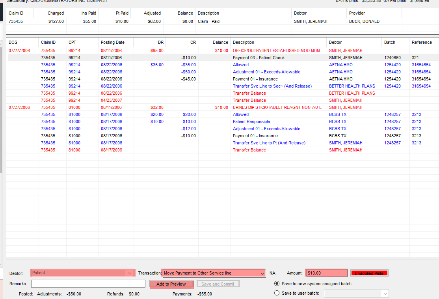Select the AETNA HMO Allowed row
The image size is (439, 299).
pos(223,65)
